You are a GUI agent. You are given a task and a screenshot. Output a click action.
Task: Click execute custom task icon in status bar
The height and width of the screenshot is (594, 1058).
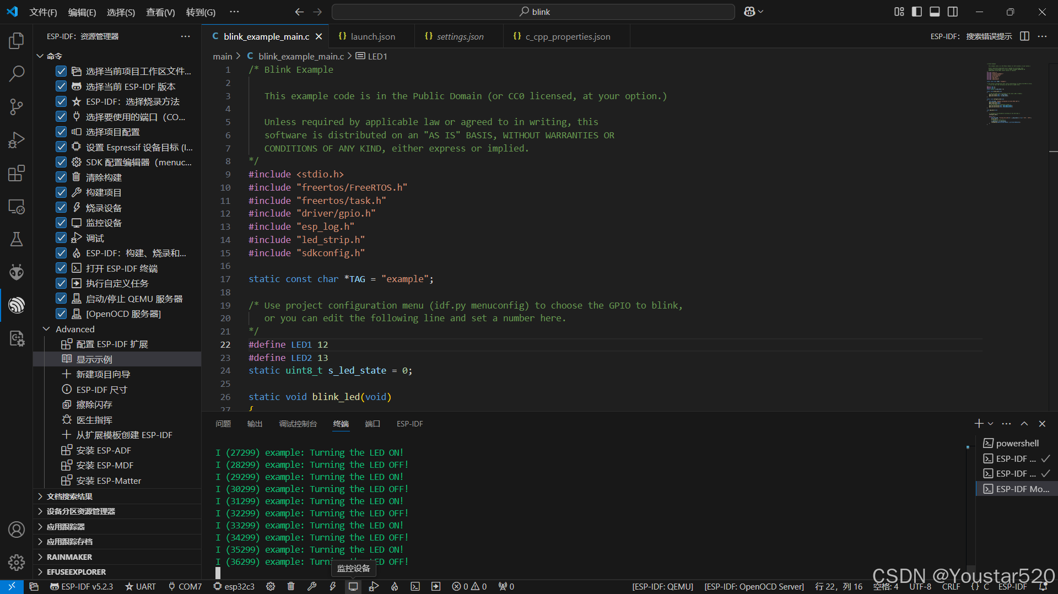click(x=436, y=586)
